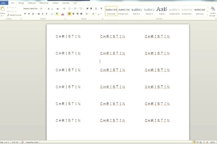Apply the Rubrik 2 style
This screenshot has width=217, height=144.
(x=149, y=11)
